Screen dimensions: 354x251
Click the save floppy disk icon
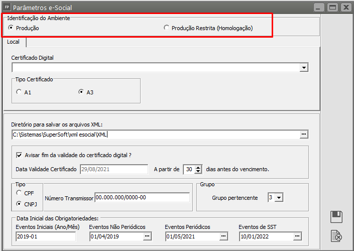336,217
